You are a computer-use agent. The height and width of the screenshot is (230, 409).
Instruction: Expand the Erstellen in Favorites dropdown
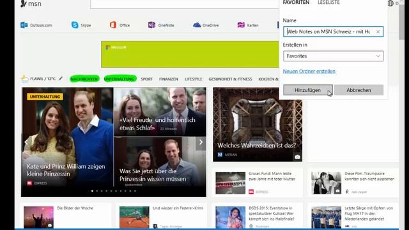pyautogui.click(x=334, y=56)
